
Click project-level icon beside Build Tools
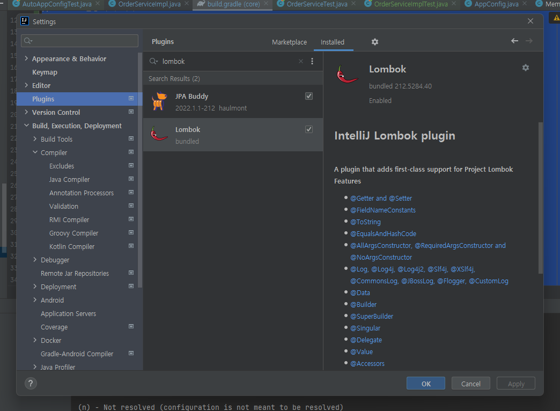tap(131, 138)
